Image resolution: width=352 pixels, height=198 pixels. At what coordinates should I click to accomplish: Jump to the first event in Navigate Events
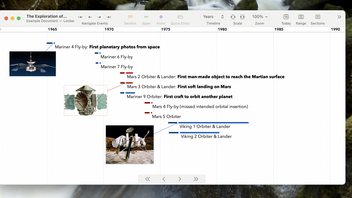(81, 17)
